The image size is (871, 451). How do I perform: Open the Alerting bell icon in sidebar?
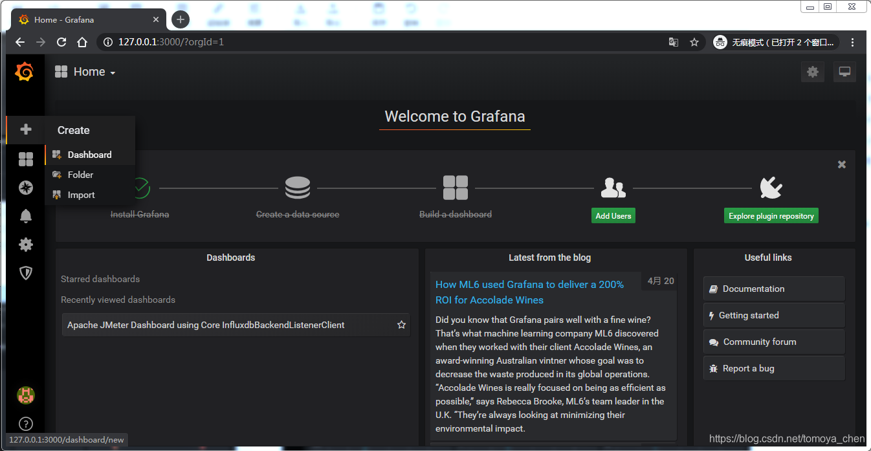pos(26,216)
